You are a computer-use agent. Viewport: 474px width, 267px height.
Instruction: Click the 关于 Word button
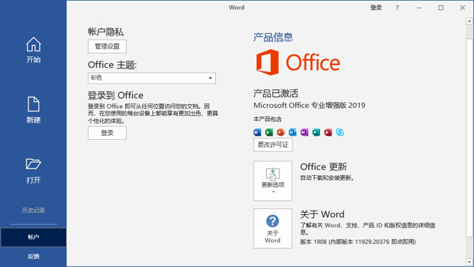[x=272, y=228]
